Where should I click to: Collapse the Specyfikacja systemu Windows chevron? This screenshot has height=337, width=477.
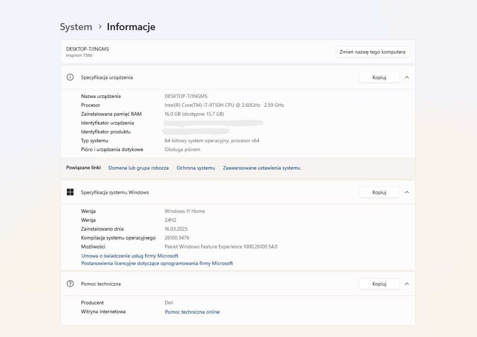407,192
